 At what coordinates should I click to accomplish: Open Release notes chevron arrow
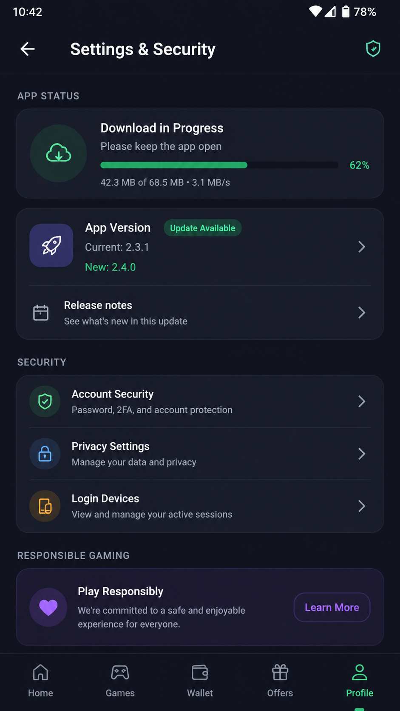pos(362,313)
